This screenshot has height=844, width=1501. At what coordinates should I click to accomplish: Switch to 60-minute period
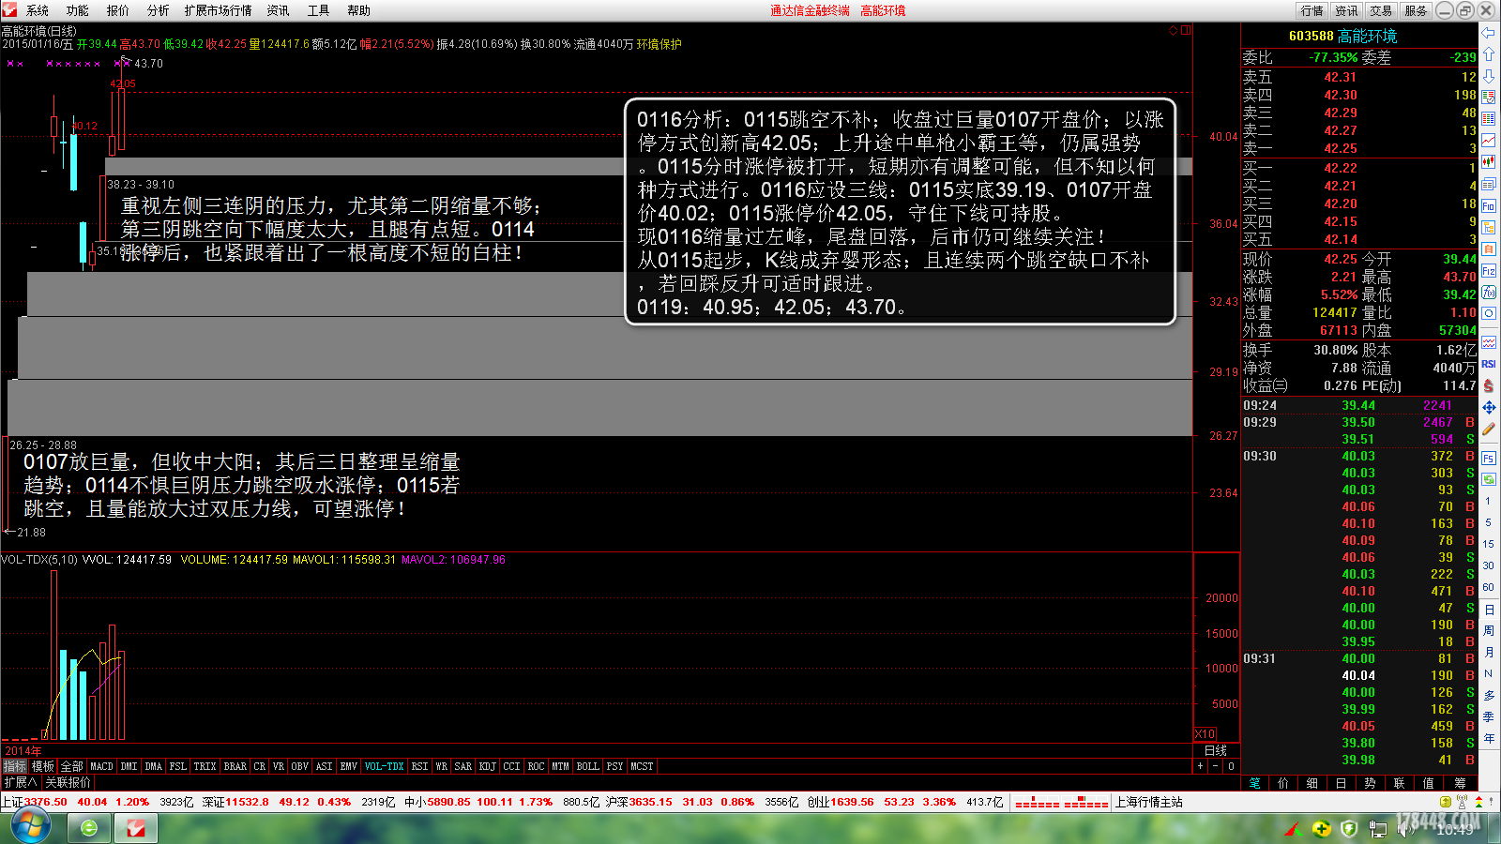(1489, 587)
